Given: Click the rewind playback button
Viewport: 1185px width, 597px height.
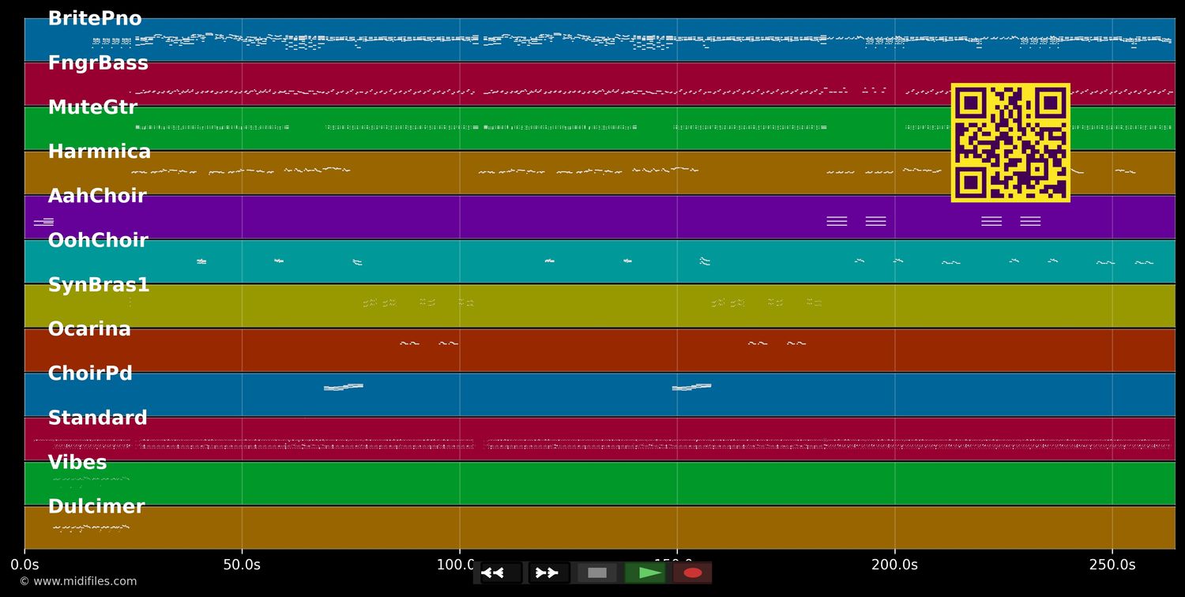Looking at the screenshot, I should coord(501,573).
